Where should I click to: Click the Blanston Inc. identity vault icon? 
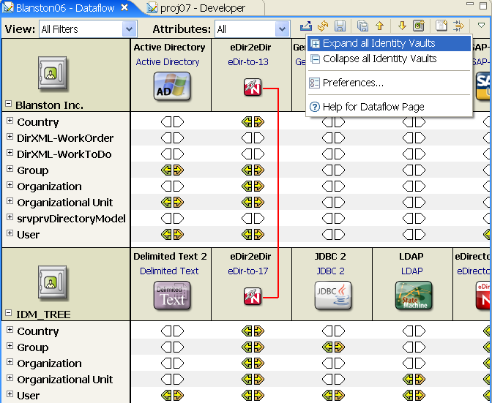coord(52,73)
